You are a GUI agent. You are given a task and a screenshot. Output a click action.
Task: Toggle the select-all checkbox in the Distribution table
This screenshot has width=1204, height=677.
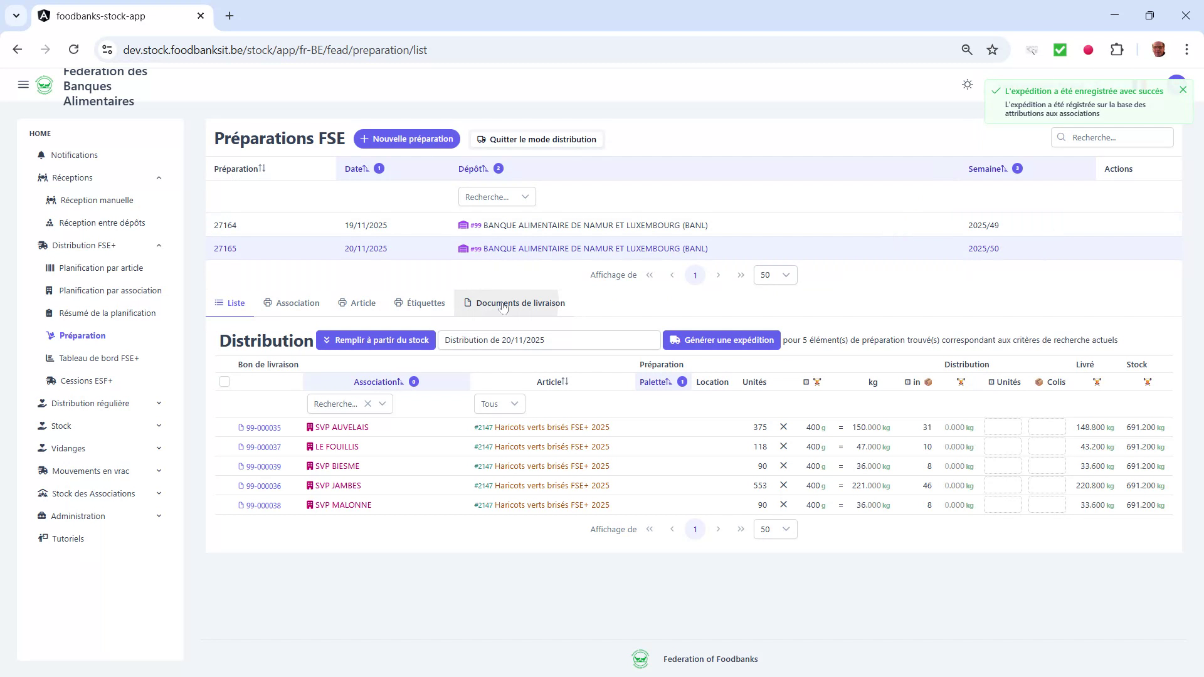[224, 382]
